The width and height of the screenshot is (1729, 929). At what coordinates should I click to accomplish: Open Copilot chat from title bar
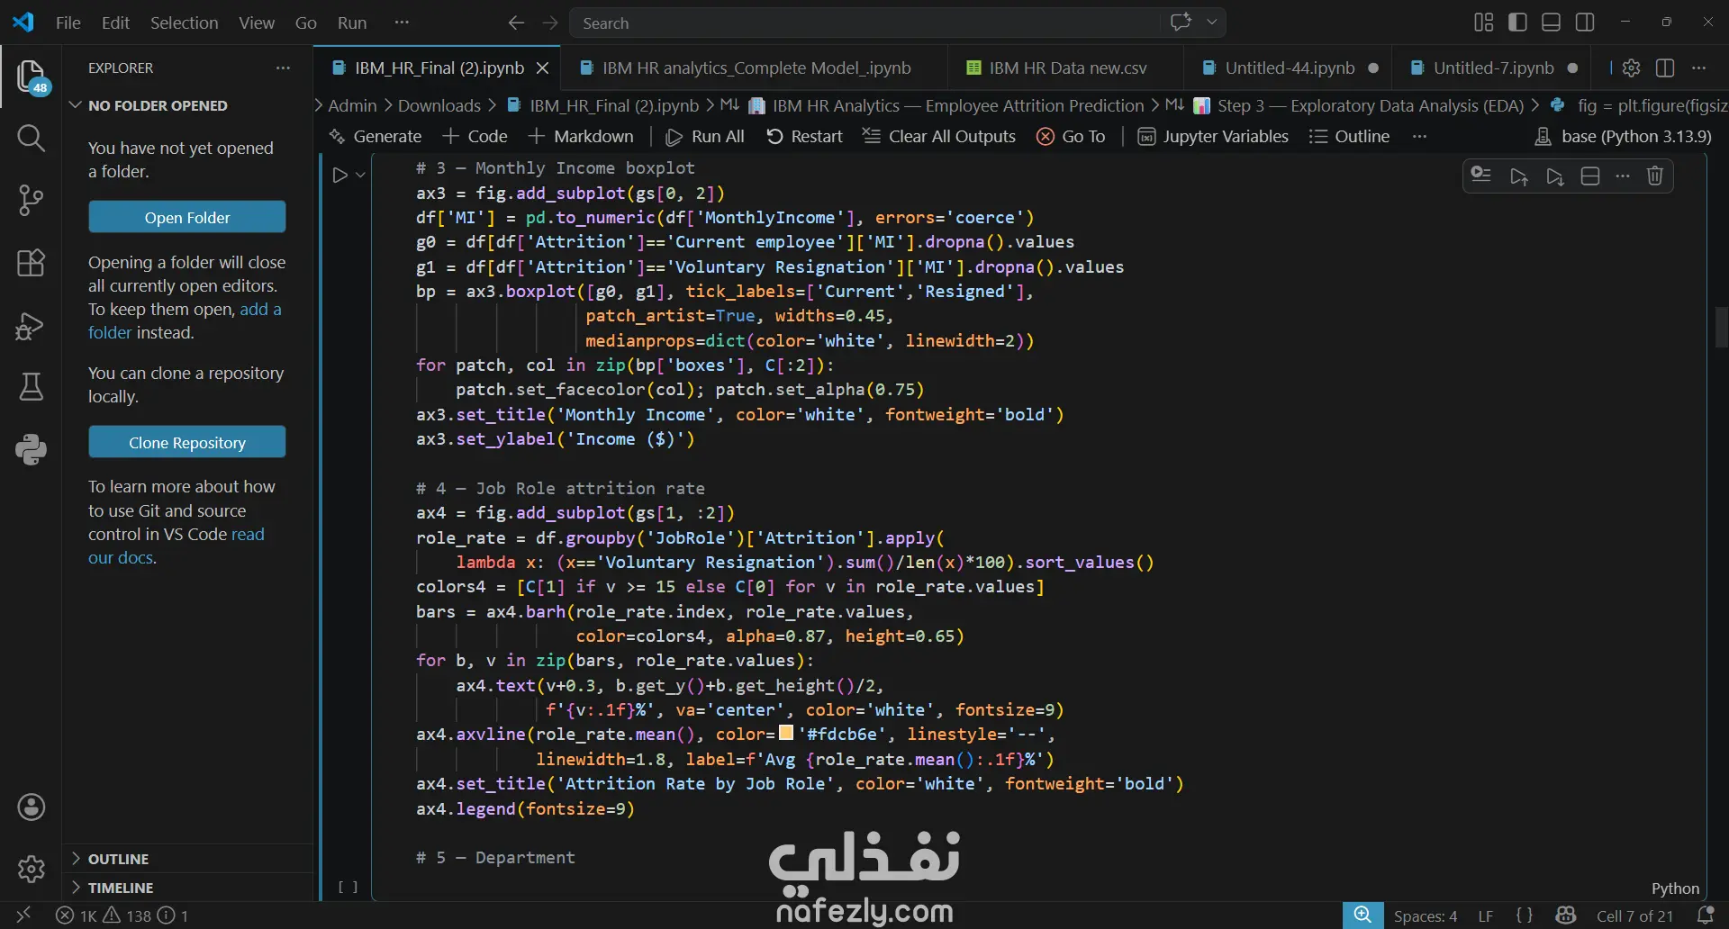pyautogui.click(x=1181, y=23)
